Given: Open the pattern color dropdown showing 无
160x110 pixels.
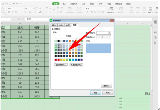Looking at the screenshot, I should pyautogui.click(x=110, y=37).
